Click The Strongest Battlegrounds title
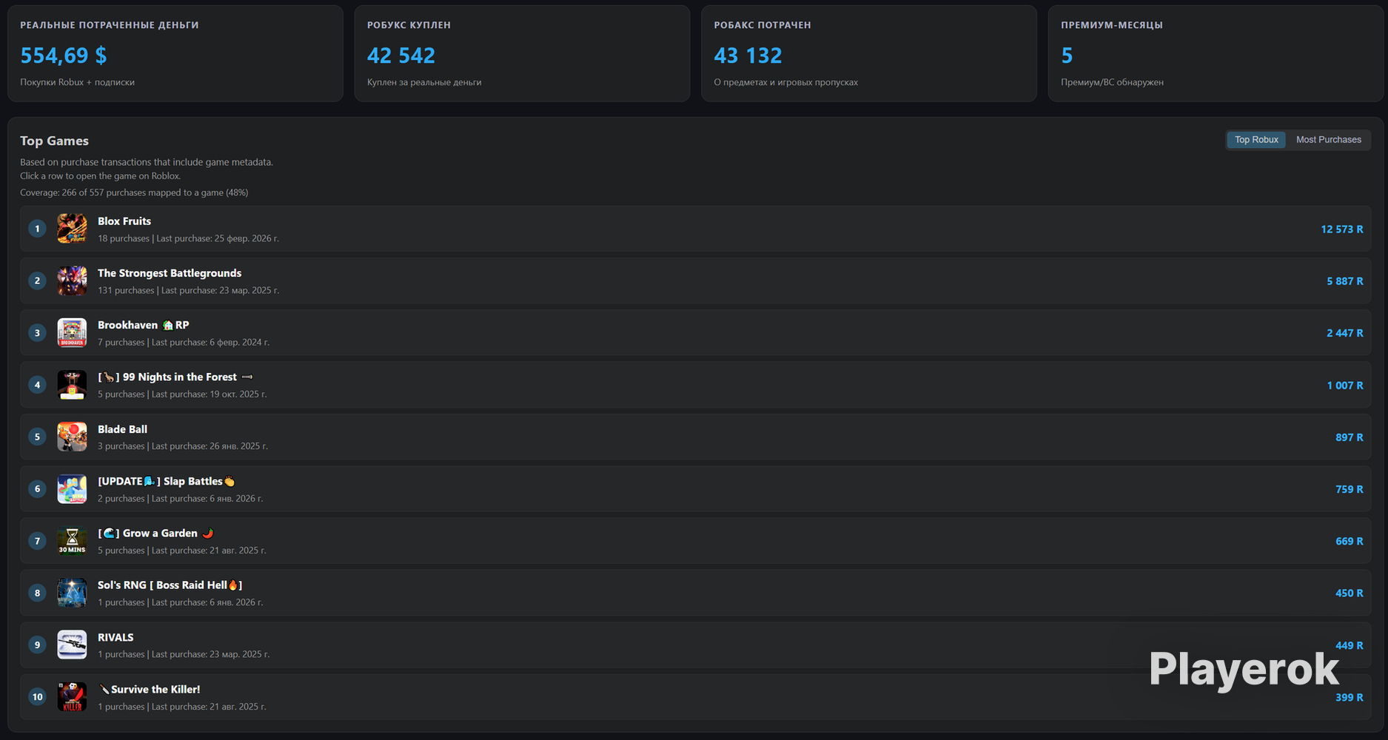 coord(170,273)
